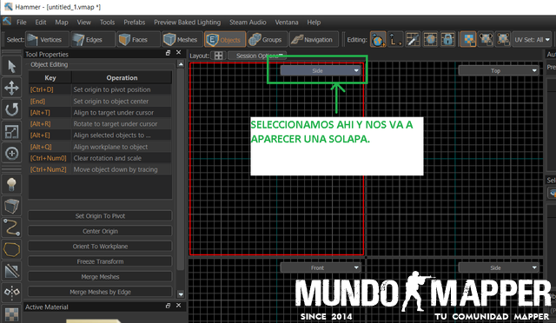Open the Top view dropdown

click(x=499, y=70)
